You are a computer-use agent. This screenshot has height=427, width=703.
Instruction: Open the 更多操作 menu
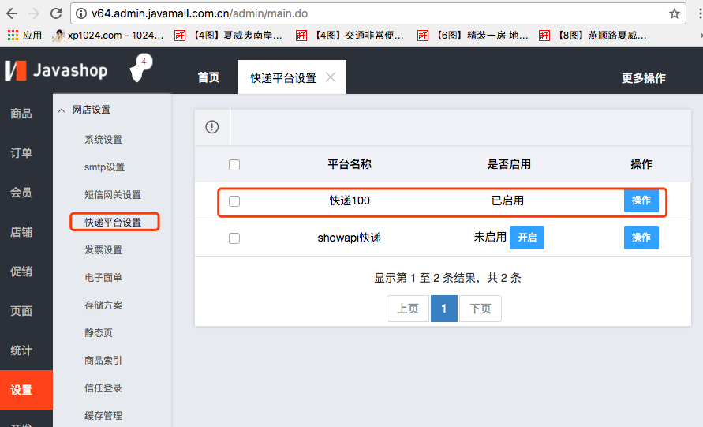pyautogui.click(x=643, y=78)
